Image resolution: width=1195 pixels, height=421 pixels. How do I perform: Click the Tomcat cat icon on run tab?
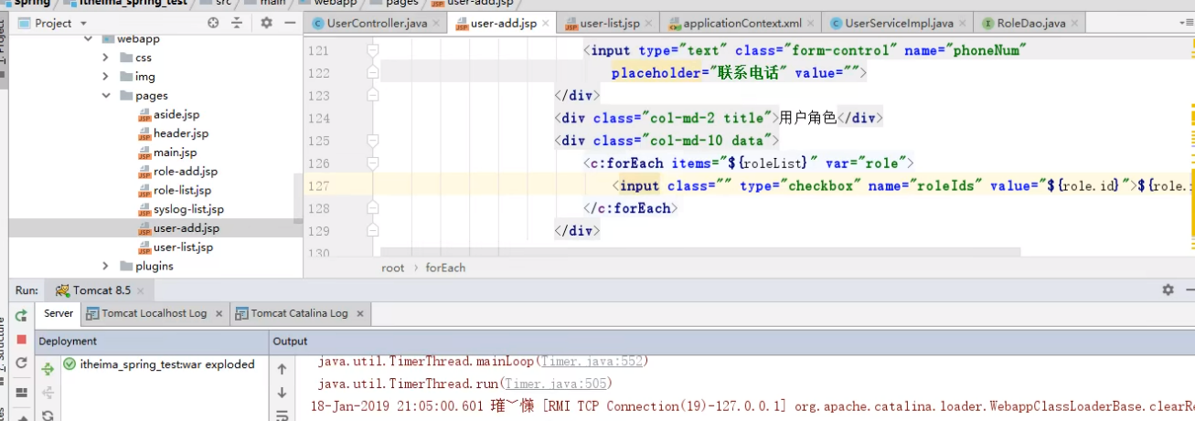62,290
